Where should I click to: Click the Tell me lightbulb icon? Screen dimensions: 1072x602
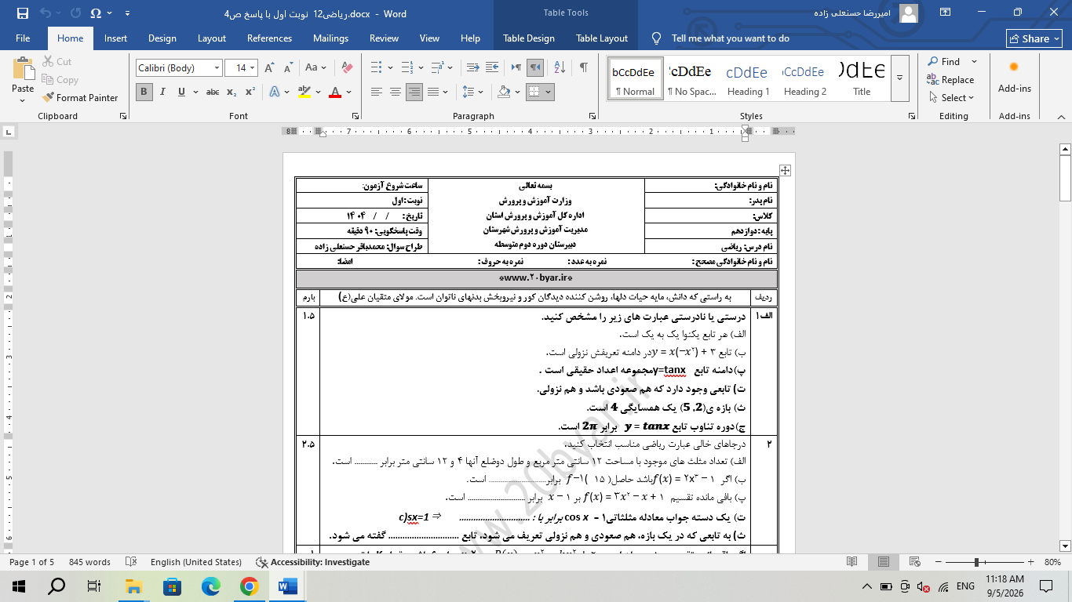(x=657, y=38)
